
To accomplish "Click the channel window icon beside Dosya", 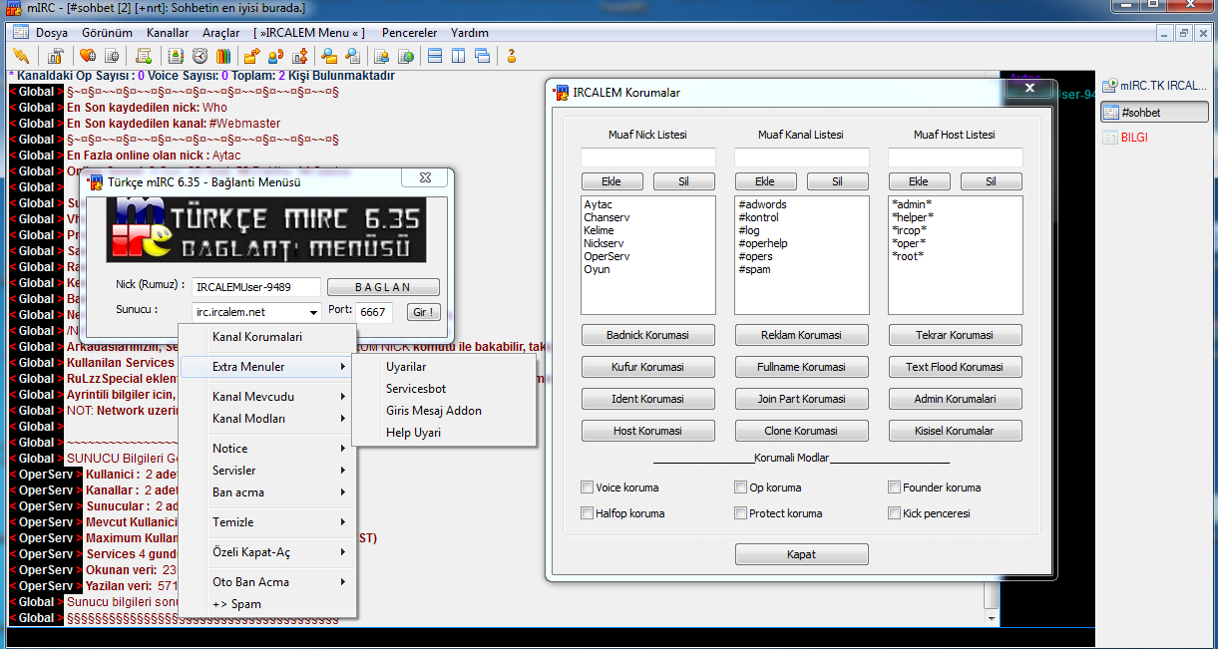I will [x=20, y=32].
